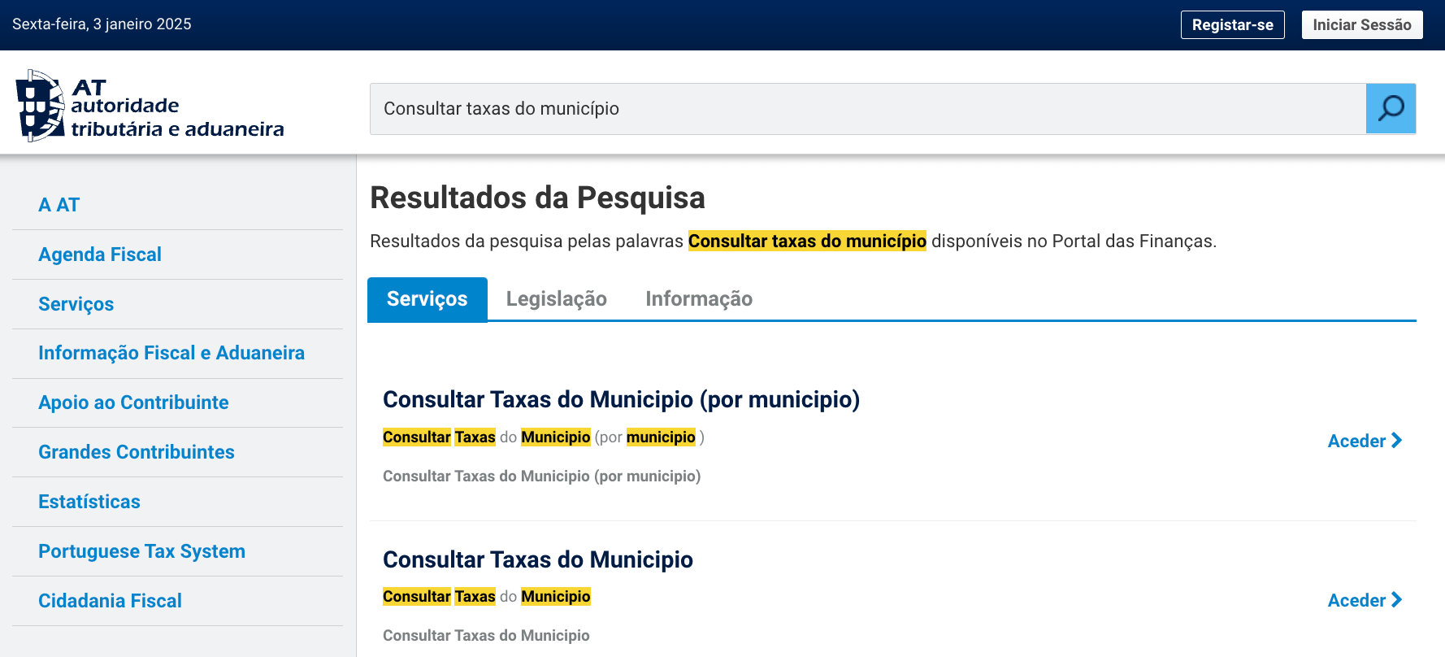Select the Serviços results tab
This screenshot has height=657, width=1445.
click(427, 298)
